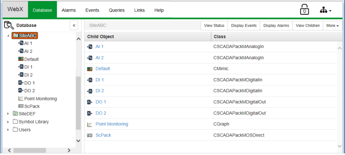This screenshot has width=345, height=155.
Task: Expand the SiteDEF tree node
Action: coord(8,114)
